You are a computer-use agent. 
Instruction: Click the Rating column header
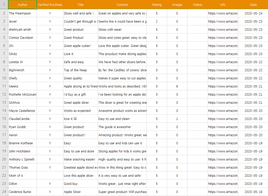tap(157, 5)
